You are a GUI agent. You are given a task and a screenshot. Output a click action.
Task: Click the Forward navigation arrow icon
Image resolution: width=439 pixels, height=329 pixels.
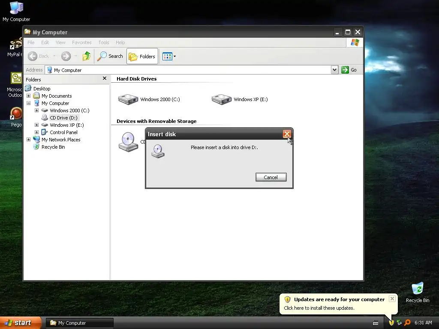coord(66,56)
